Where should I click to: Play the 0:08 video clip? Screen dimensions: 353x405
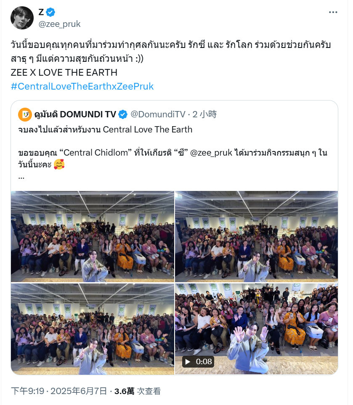(x=198, y=361)
